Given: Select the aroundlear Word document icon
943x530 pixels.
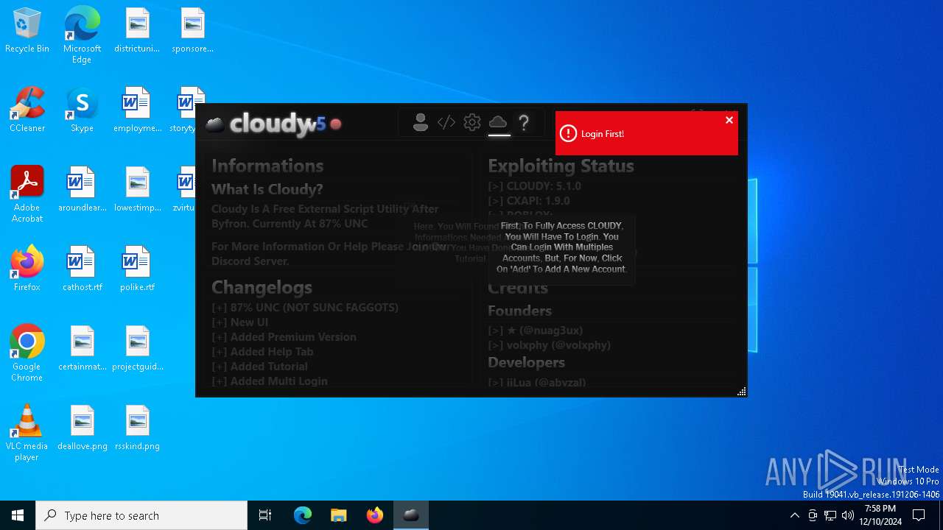Looking at the screenshot, I should pyautogui.click(x=82, y=189).
